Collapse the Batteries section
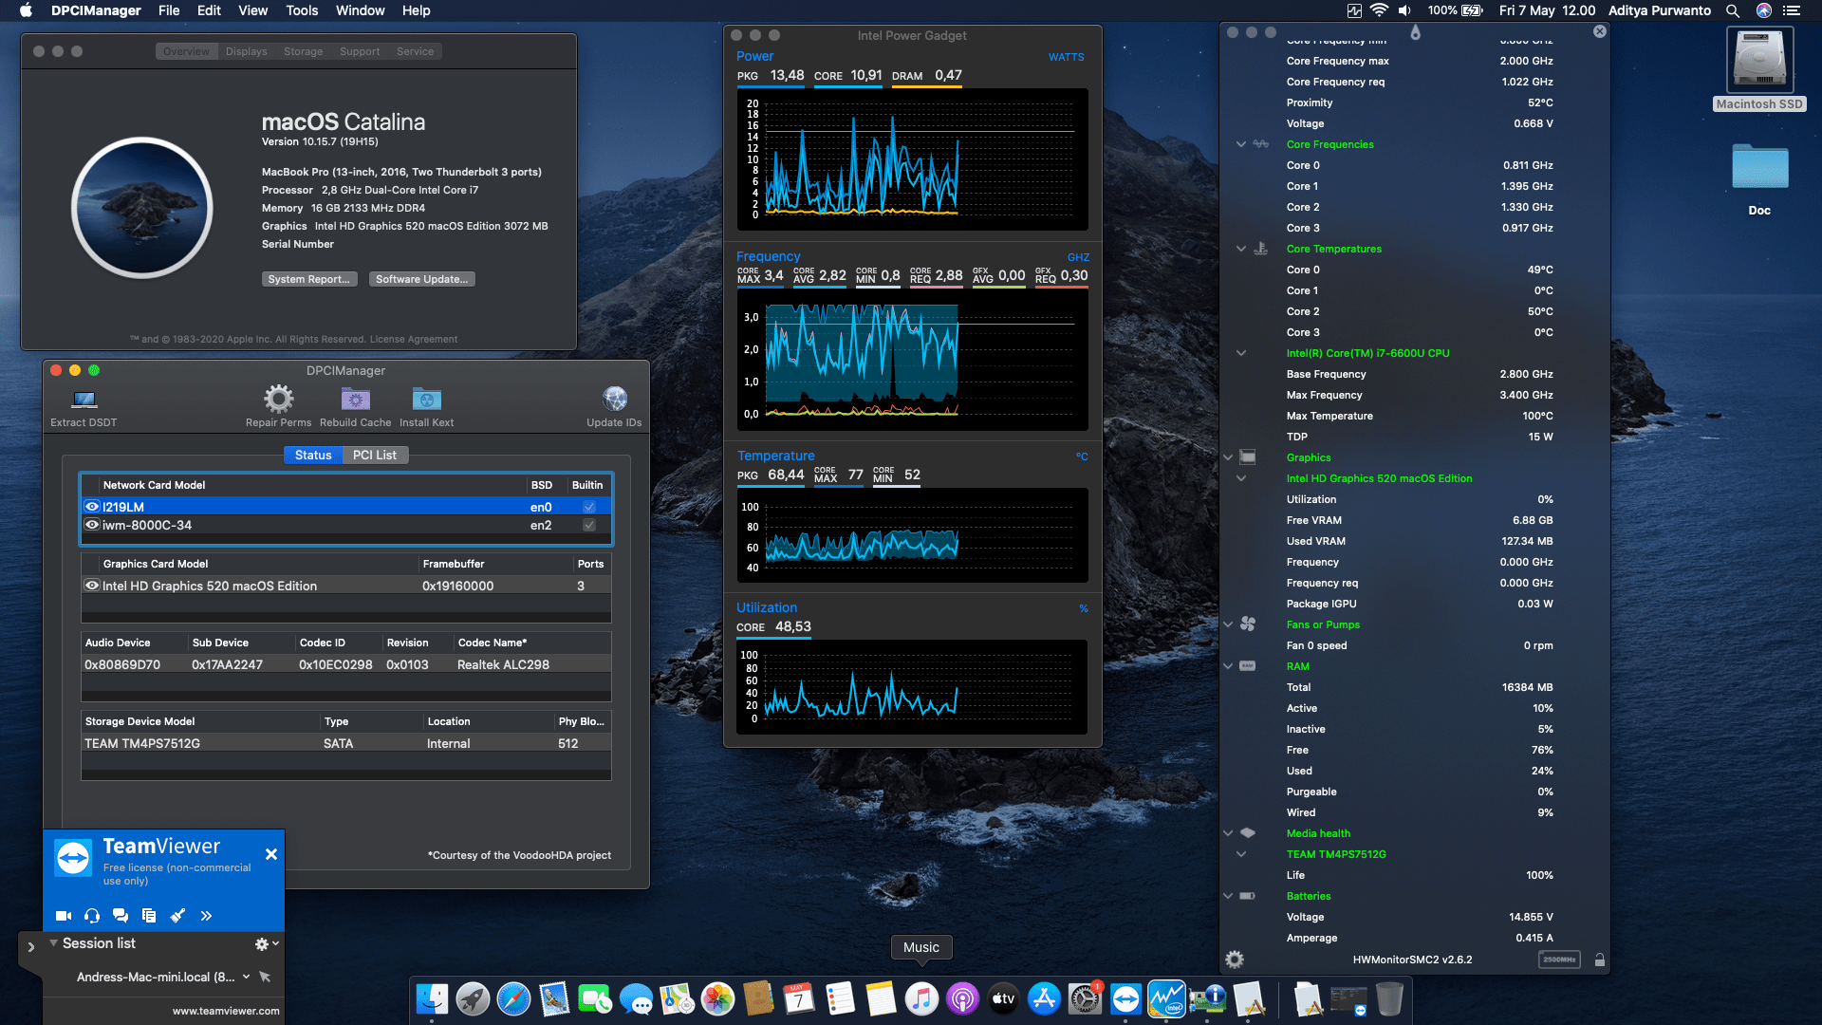Viewport: 1822px width, 1025px height. [x=1228, y=896]
